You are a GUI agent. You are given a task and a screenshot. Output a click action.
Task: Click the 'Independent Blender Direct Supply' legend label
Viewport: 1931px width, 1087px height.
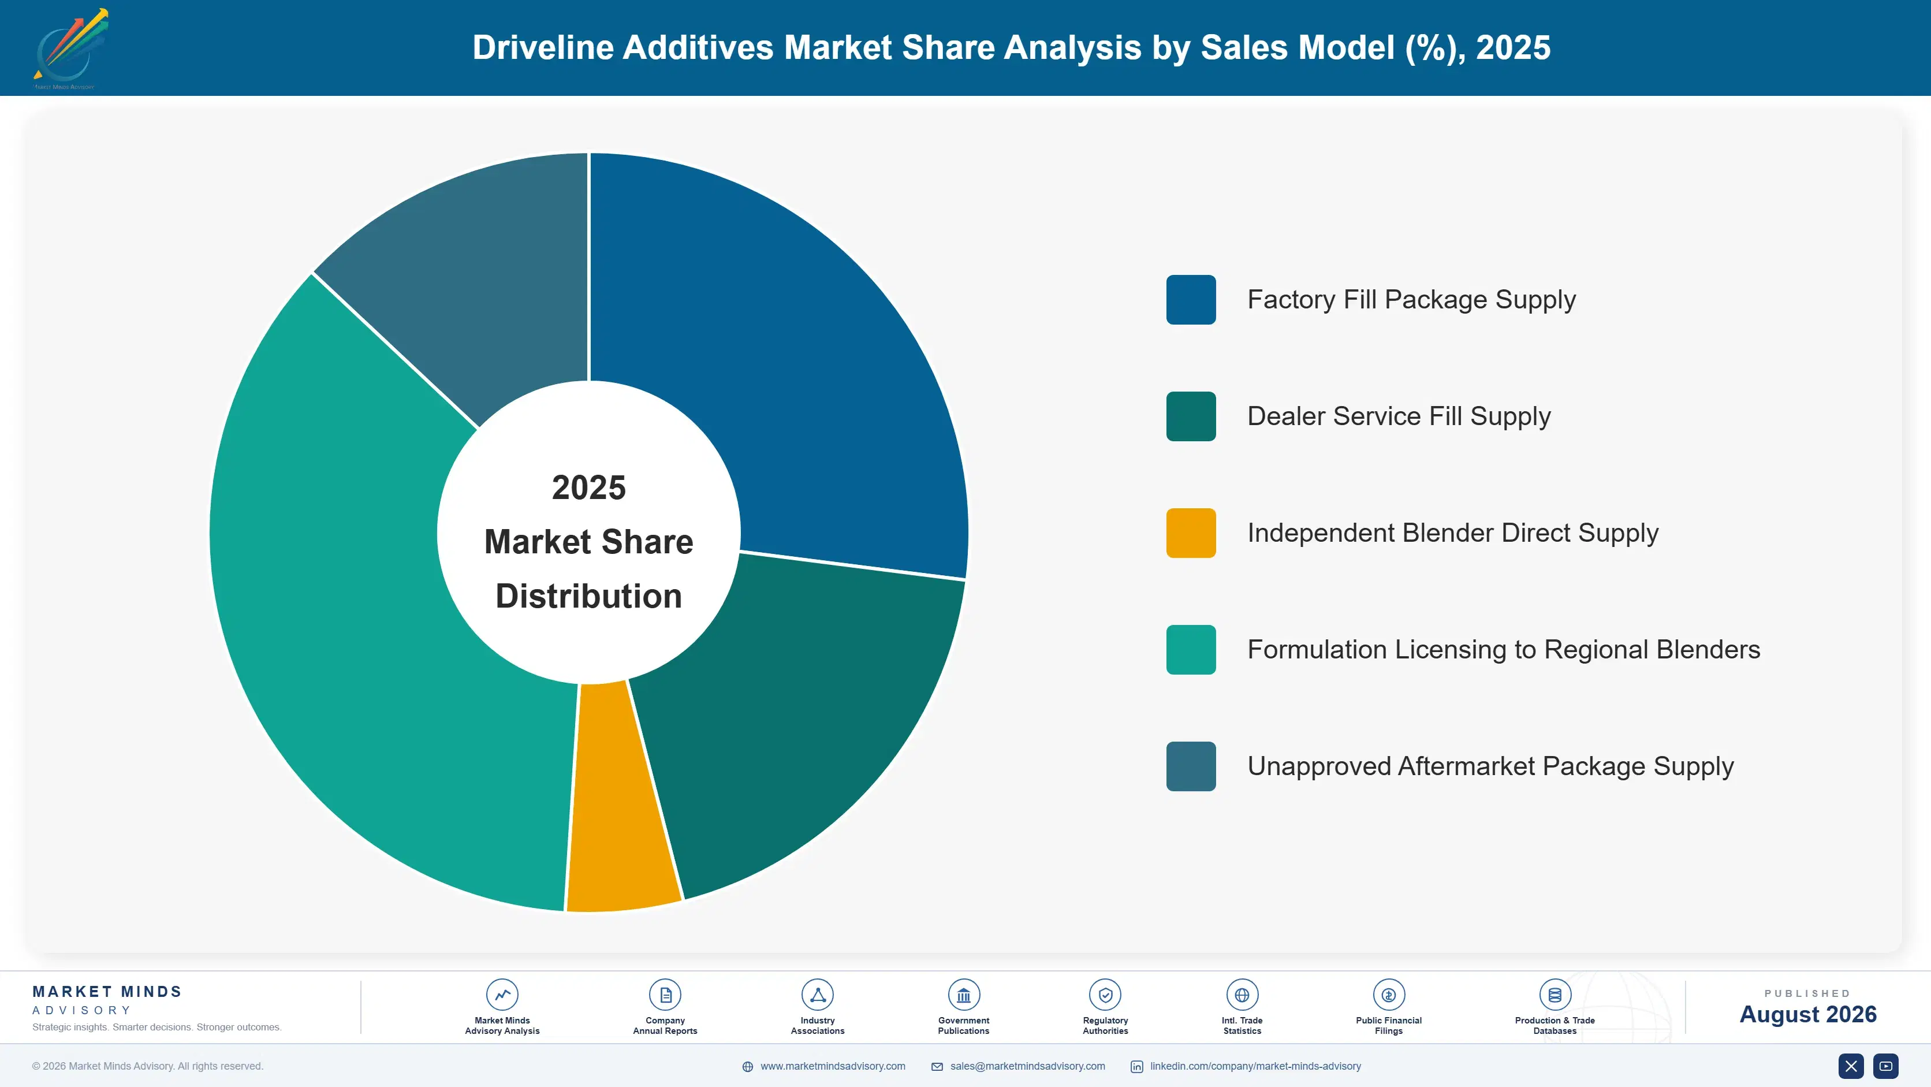click(x=1453, y=533)
